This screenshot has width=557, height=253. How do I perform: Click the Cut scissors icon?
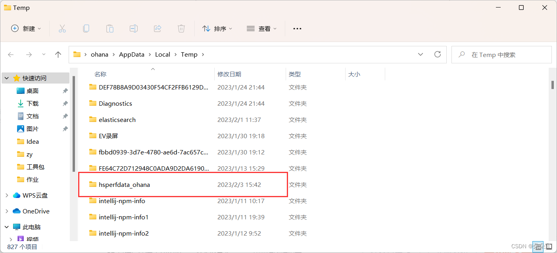click(x=62, y=29)
